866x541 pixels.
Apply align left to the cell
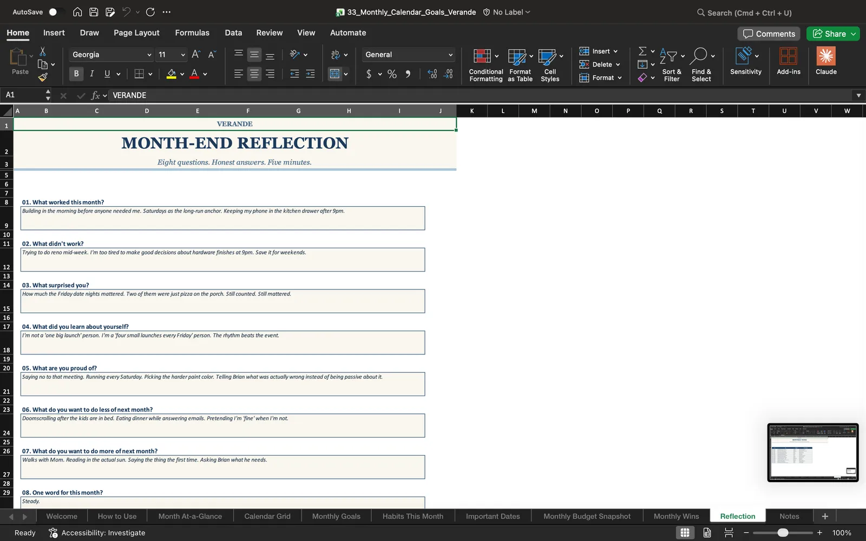(x=238, y=74)
